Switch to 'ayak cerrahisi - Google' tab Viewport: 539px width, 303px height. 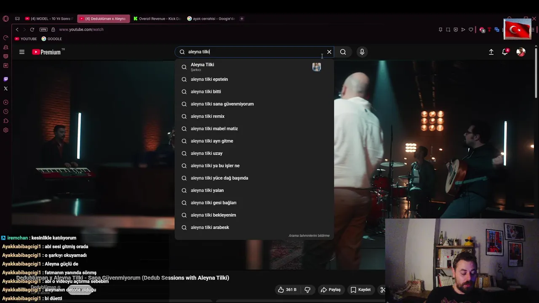coord(211,19)
